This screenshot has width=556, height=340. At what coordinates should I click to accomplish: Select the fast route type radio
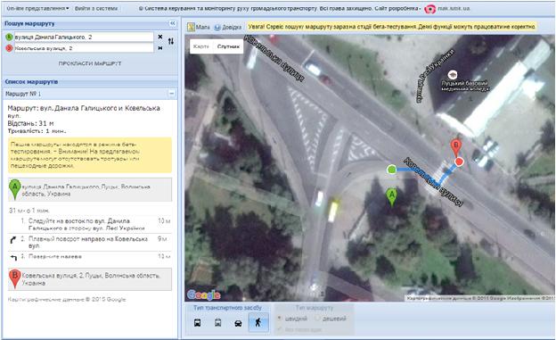[x=280, y=318]
